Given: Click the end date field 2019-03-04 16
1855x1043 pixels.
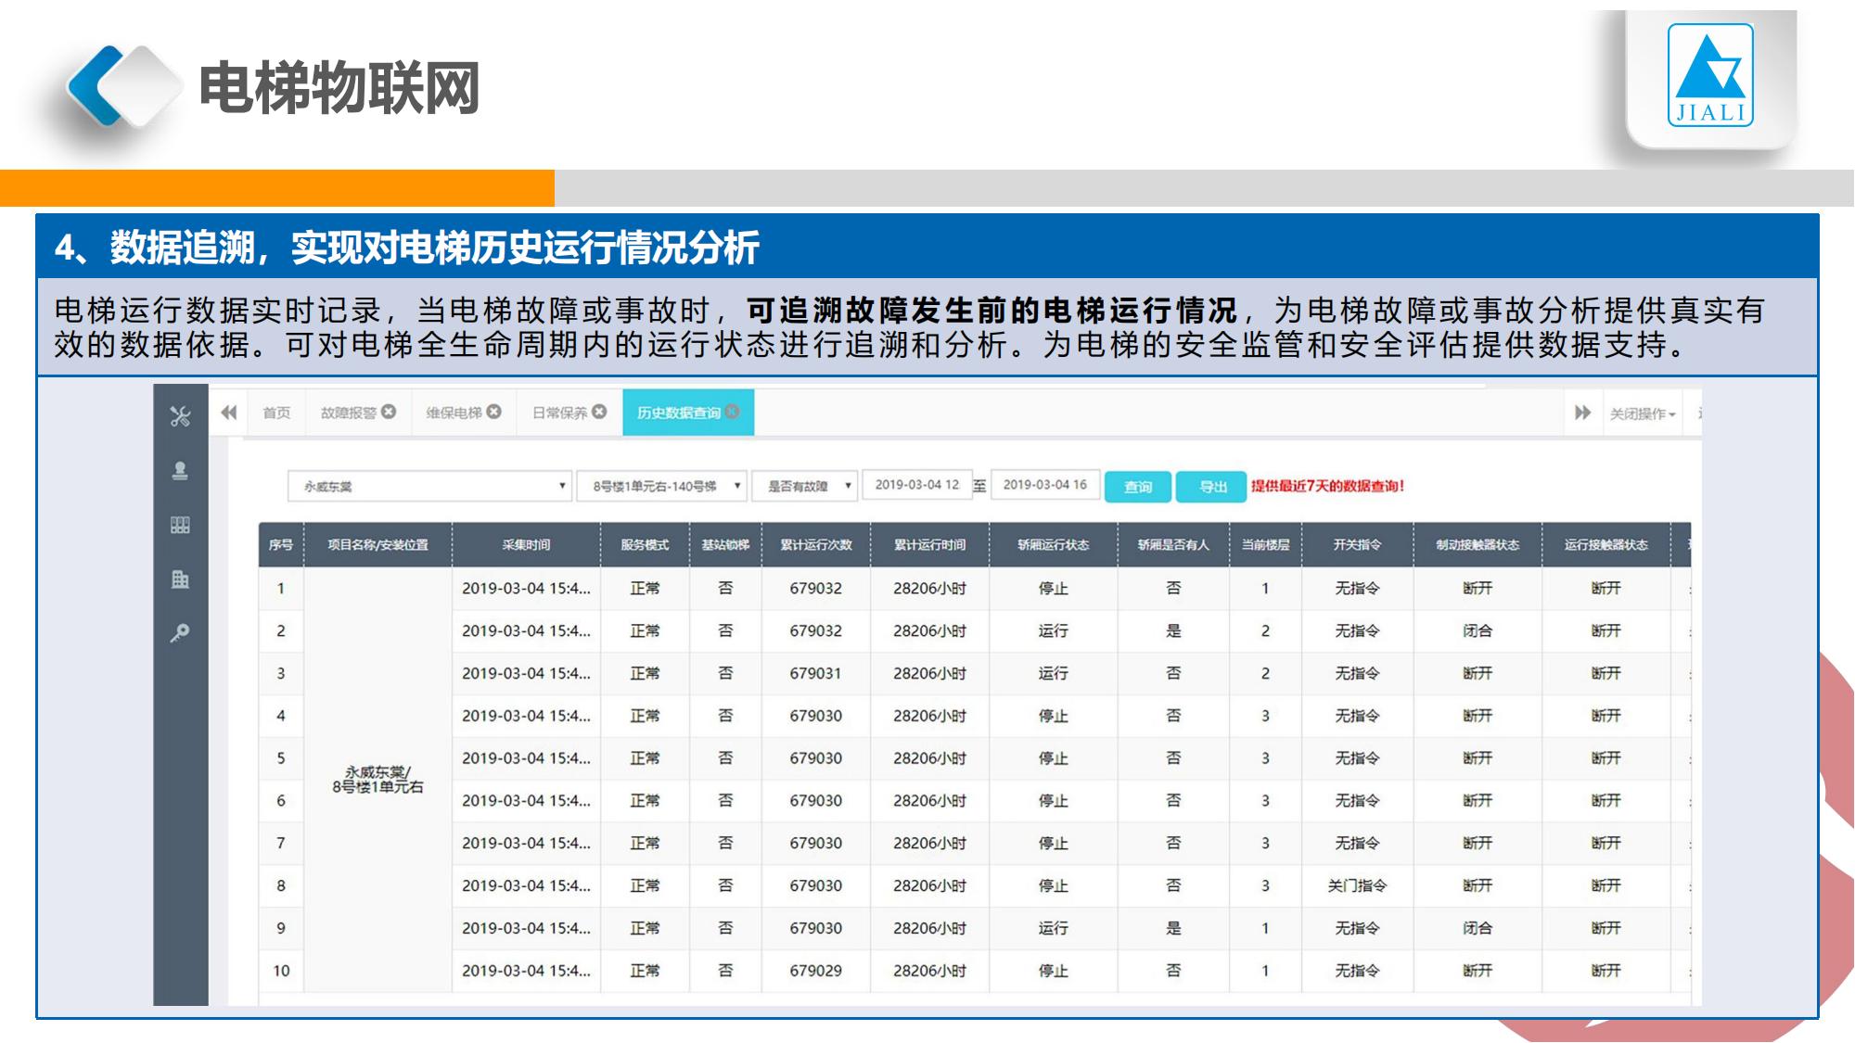Looking at the screenshot, I should 1044,485.
